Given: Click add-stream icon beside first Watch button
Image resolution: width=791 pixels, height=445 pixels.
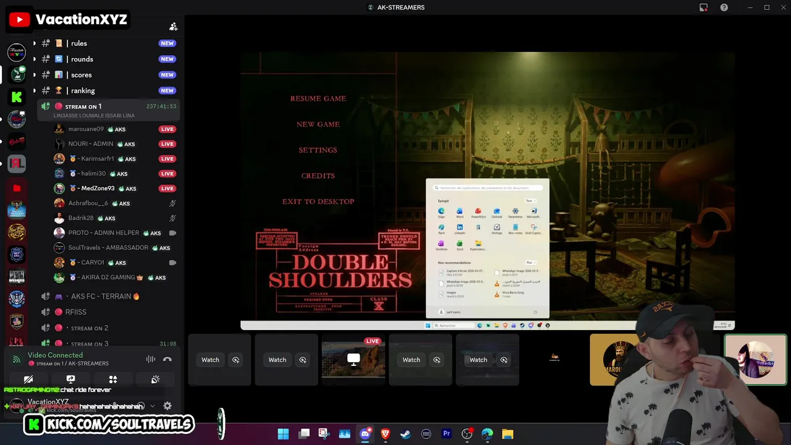Looking at the screenshot, I should point(235,360).
